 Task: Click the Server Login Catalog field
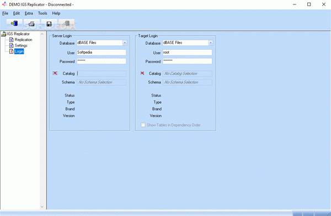pyautogui.click(x=102, y=73)
